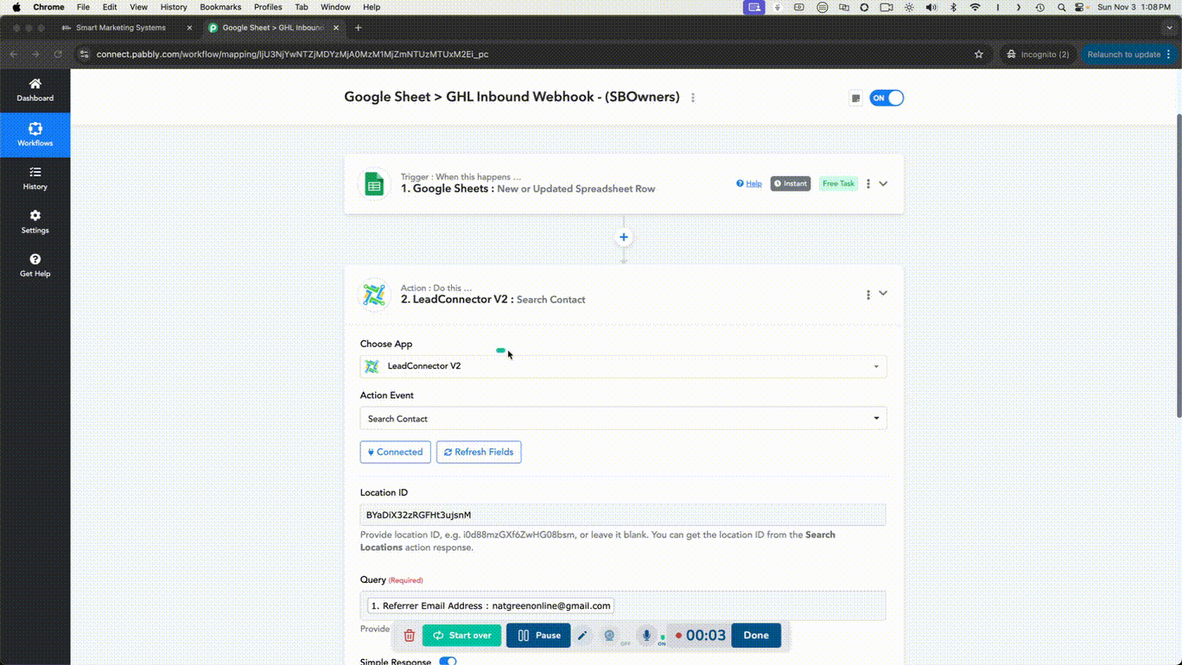Toggle the recorder webcam icon
Screen dimensions: 1182x665
pos(609,636)
